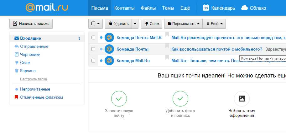This screenshot has width=286, height=134.
Task: Open the Cloud storage icon
Action: click(x=245, y=8)
